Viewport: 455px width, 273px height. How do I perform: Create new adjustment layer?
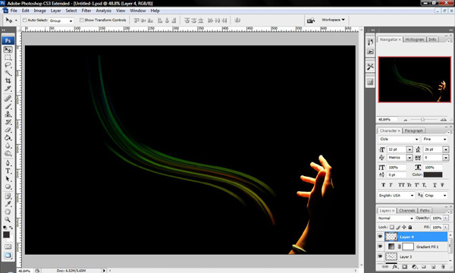tap(414, 266)
